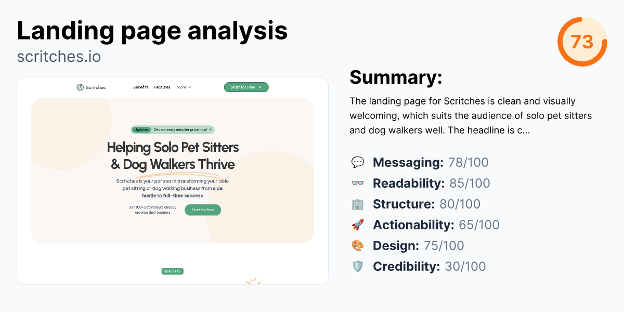This screenshot has height=312, width=624.
Task: Click the Start for free hero button
Action: (203, 210)
